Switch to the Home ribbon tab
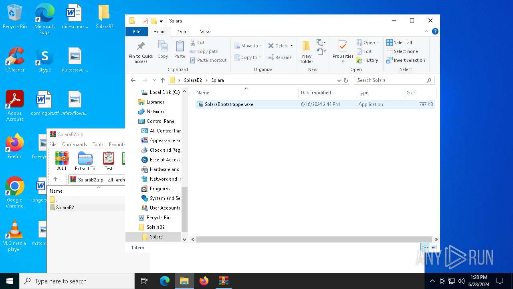The image size is (513, 289). pyautogui.click(x=159, y=32)
